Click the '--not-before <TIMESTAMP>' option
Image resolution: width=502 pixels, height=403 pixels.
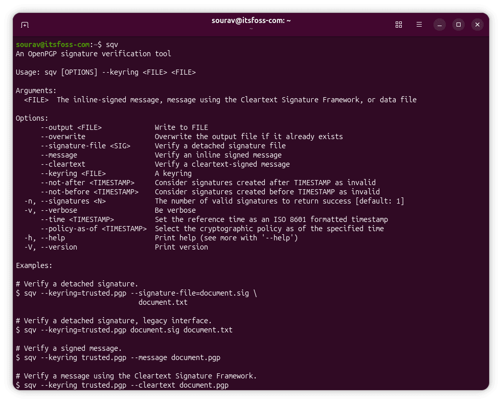[x=89, y=192]
